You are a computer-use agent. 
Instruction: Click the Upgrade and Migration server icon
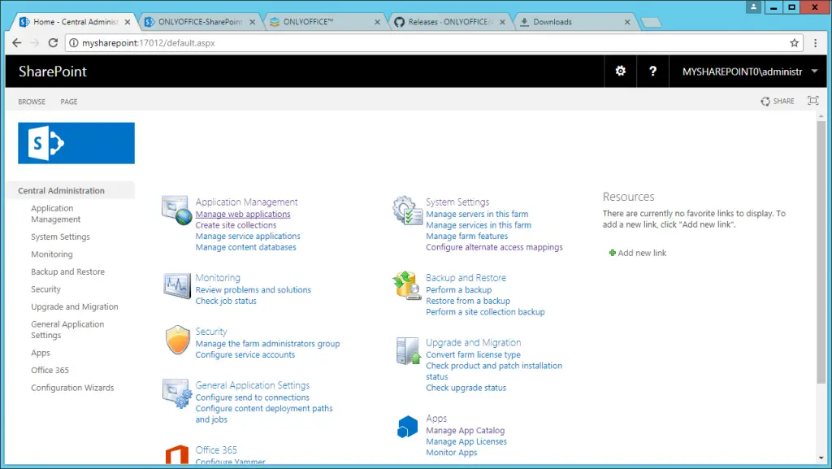coord(408,350)
